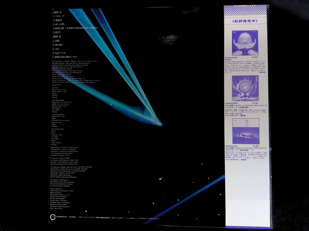
Task: Click the Fiddle line
Action: pyautogui.click(x=54, y=118)
